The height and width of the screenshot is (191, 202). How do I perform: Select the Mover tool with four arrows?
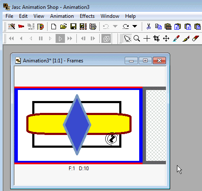[x=166, y=38]
